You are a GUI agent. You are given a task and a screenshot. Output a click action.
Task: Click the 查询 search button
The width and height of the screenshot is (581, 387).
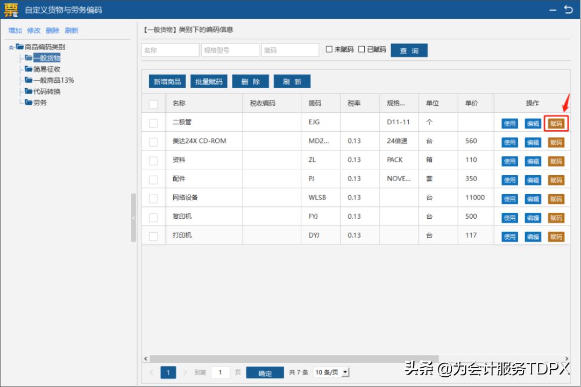[409, 49]
